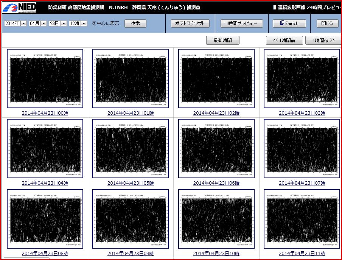342x260 pixels.
Task: Click the NIED logo
Action: tap(20, 8)
